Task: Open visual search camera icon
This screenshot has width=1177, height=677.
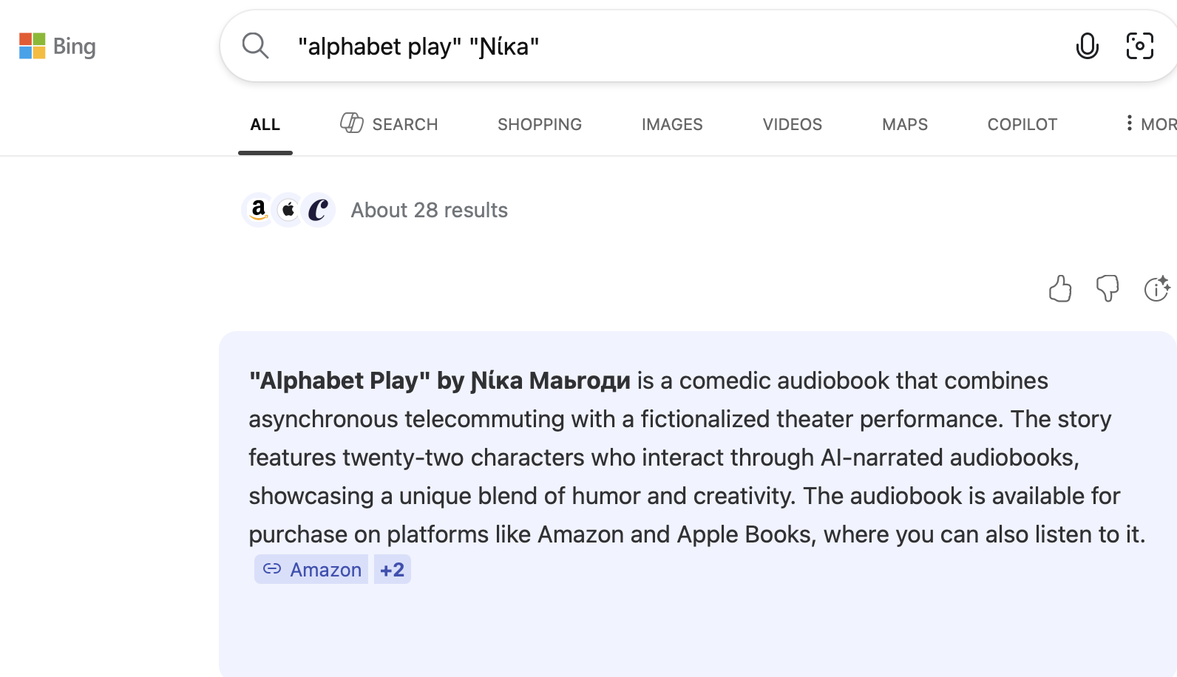Action: click(1139, 46)
